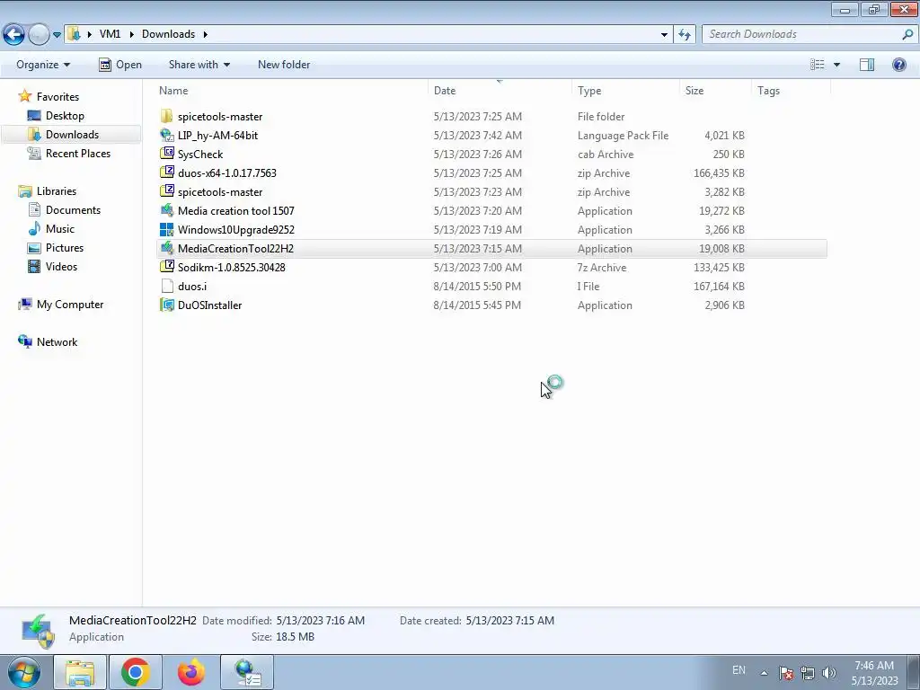920x690 pixels.
Task: Click the Tags column header
Action: pos(791,91)
